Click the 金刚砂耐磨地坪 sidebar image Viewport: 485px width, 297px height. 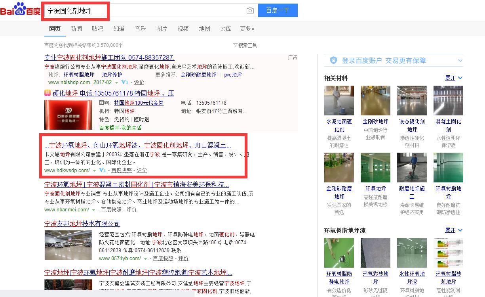339,167
